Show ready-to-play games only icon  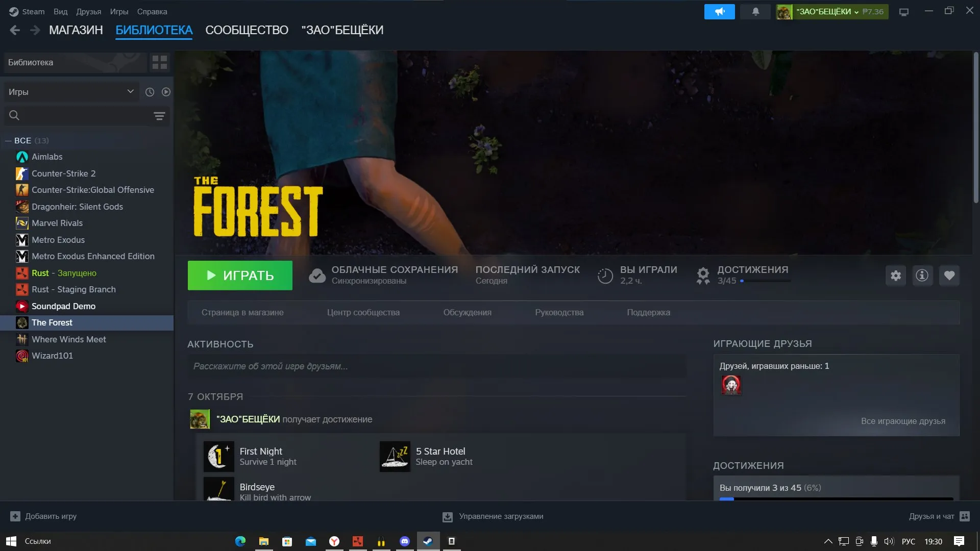pos(166,92)
